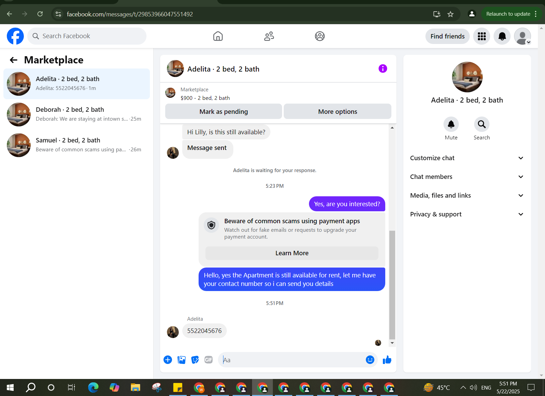Open the Adelita conversation in the list
The height and width of the screenshot is (396, 545).
(x=77, y=84)
